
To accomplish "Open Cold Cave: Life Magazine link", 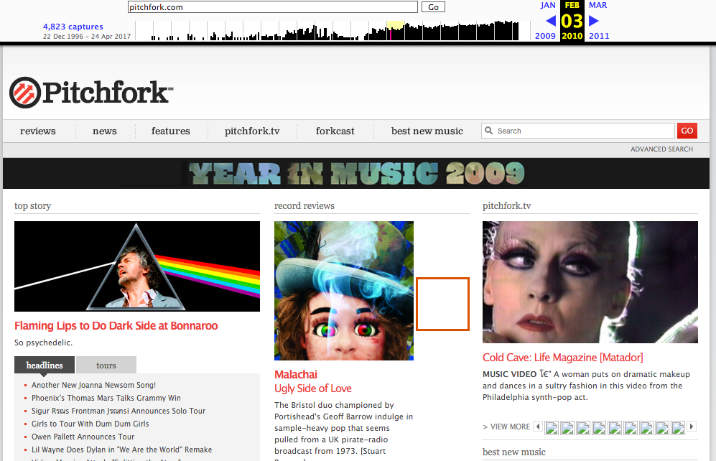I will (562, 358).
